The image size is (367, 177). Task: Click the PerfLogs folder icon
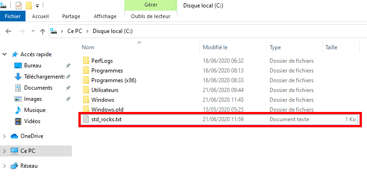[86, 60]
